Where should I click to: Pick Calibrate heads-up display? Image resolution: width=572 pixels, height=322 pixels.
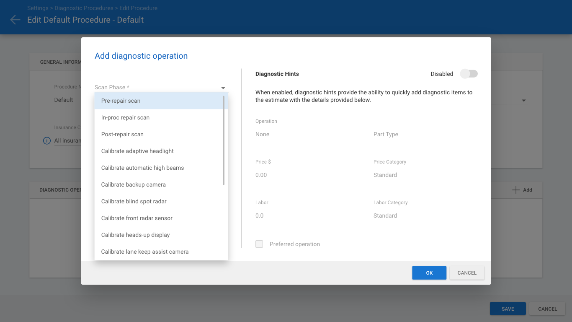[x=161, y=235]
